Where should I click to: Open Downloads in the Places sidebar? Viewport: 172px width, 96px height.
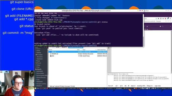click(x=40, y=59)
